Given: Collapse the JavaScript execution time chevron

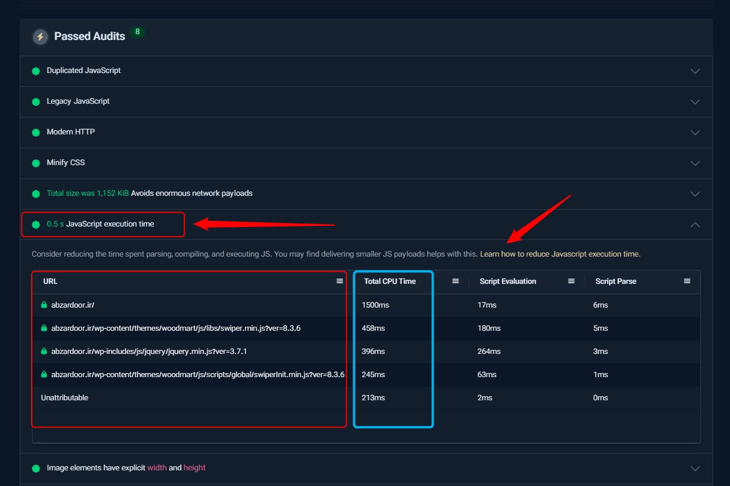Looking at the screenshot, I should click(x=695, y=224).
